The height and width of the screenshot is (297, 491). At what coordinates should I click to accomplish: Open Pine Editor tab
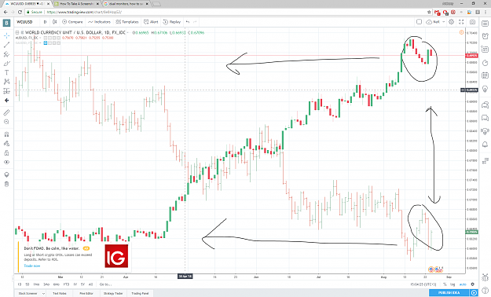86,293
